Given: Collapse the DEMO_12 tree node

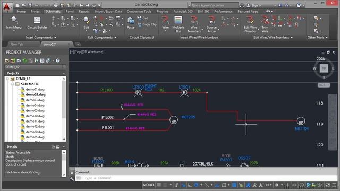Looking at the screenshot, I should tap(8, 79).
